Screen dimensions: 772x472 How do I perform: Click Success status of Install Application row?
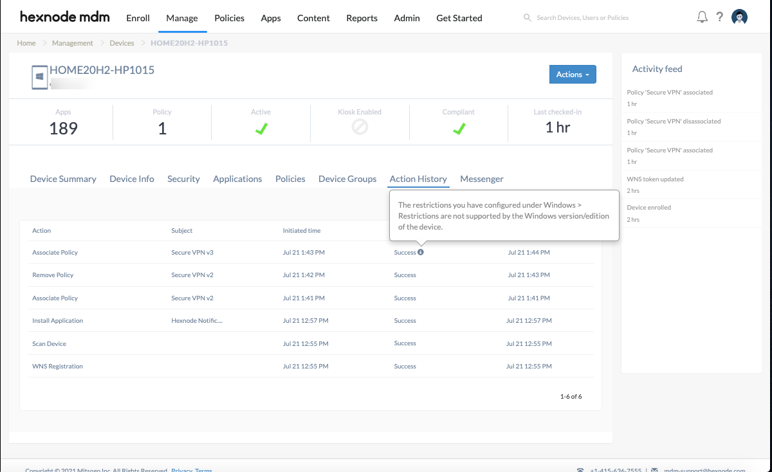pyautogui.click(x=405, y=321)
